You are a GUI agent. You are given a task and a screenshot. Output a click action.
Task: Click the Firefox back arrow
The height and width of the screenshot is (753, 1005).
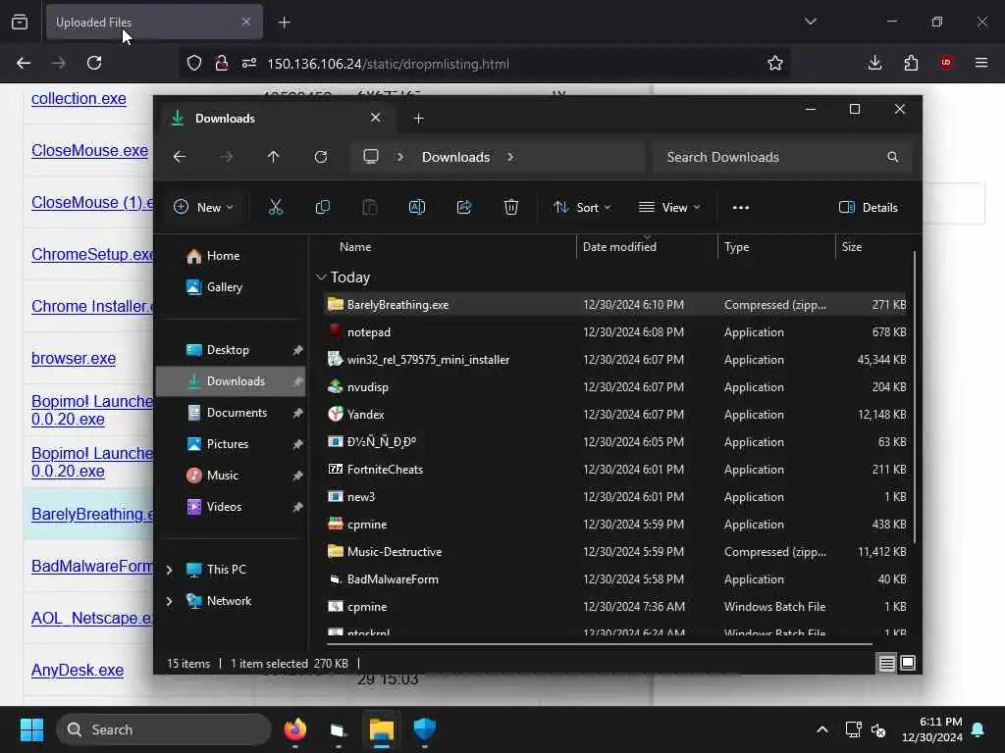[24, 63]
